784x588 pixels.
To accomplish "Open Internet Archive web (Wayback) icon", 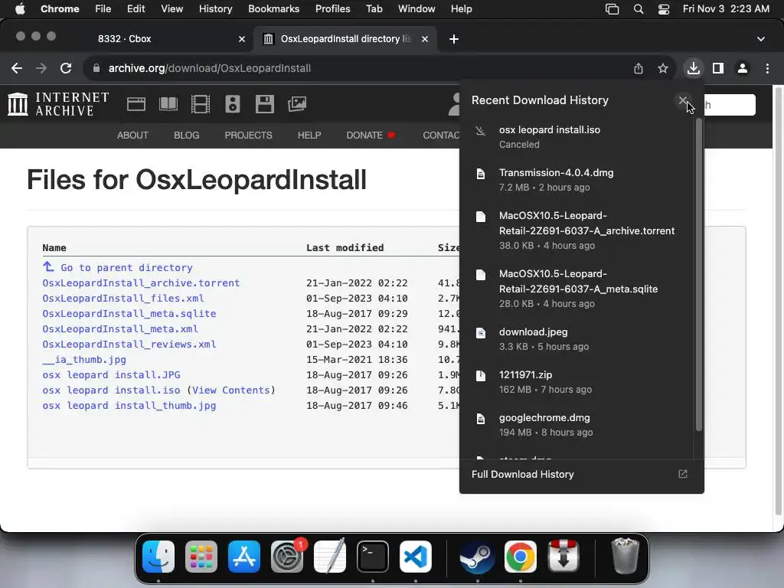I will pyautogui.click(x=136, y=104).
